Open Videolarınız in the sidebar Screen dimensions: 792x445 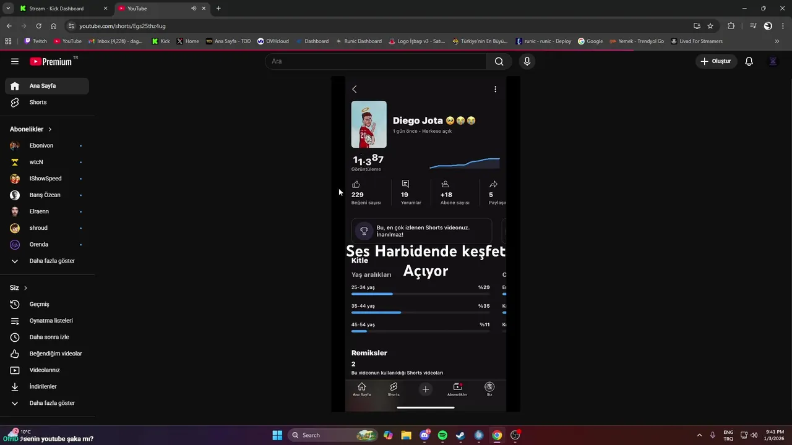pos(47,370)
